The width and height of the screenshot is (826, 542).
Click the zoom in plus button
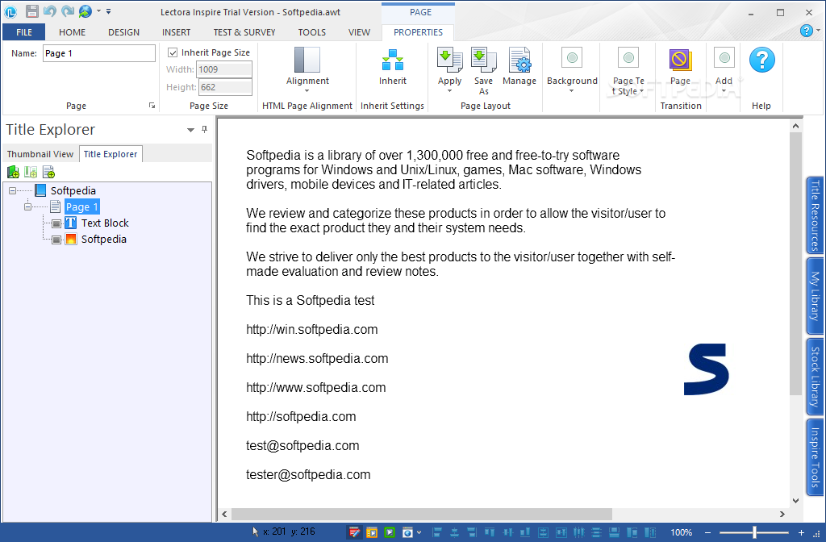click(801, 532)
